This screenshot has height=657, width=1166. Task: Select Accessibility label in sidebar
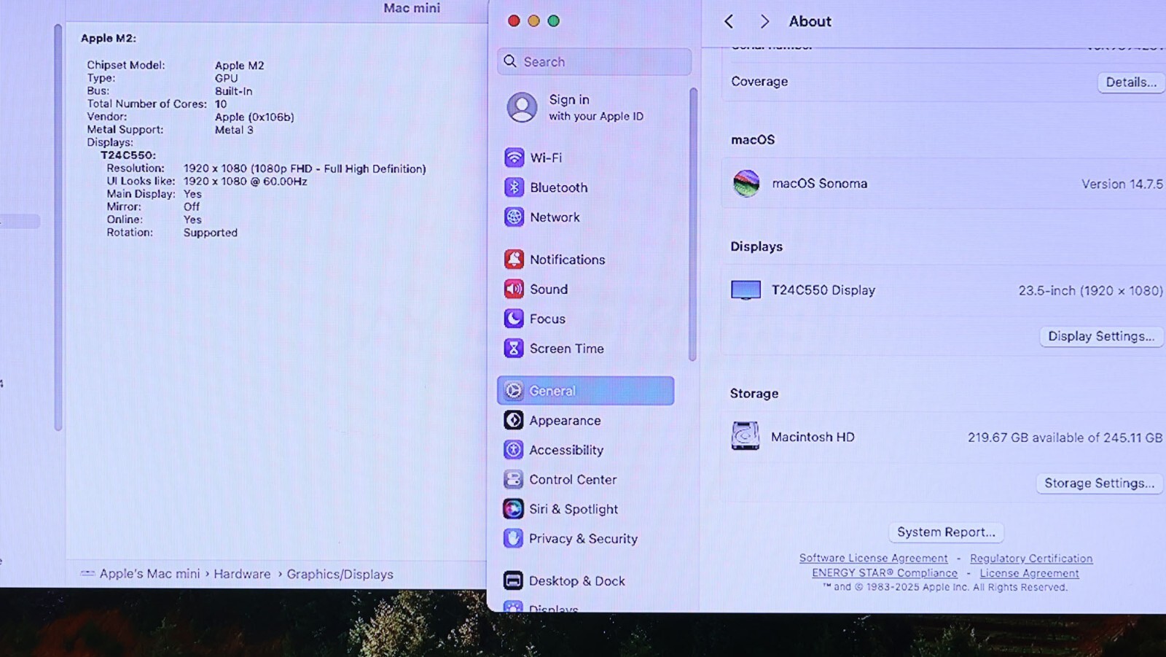click(x=566, y=450)
